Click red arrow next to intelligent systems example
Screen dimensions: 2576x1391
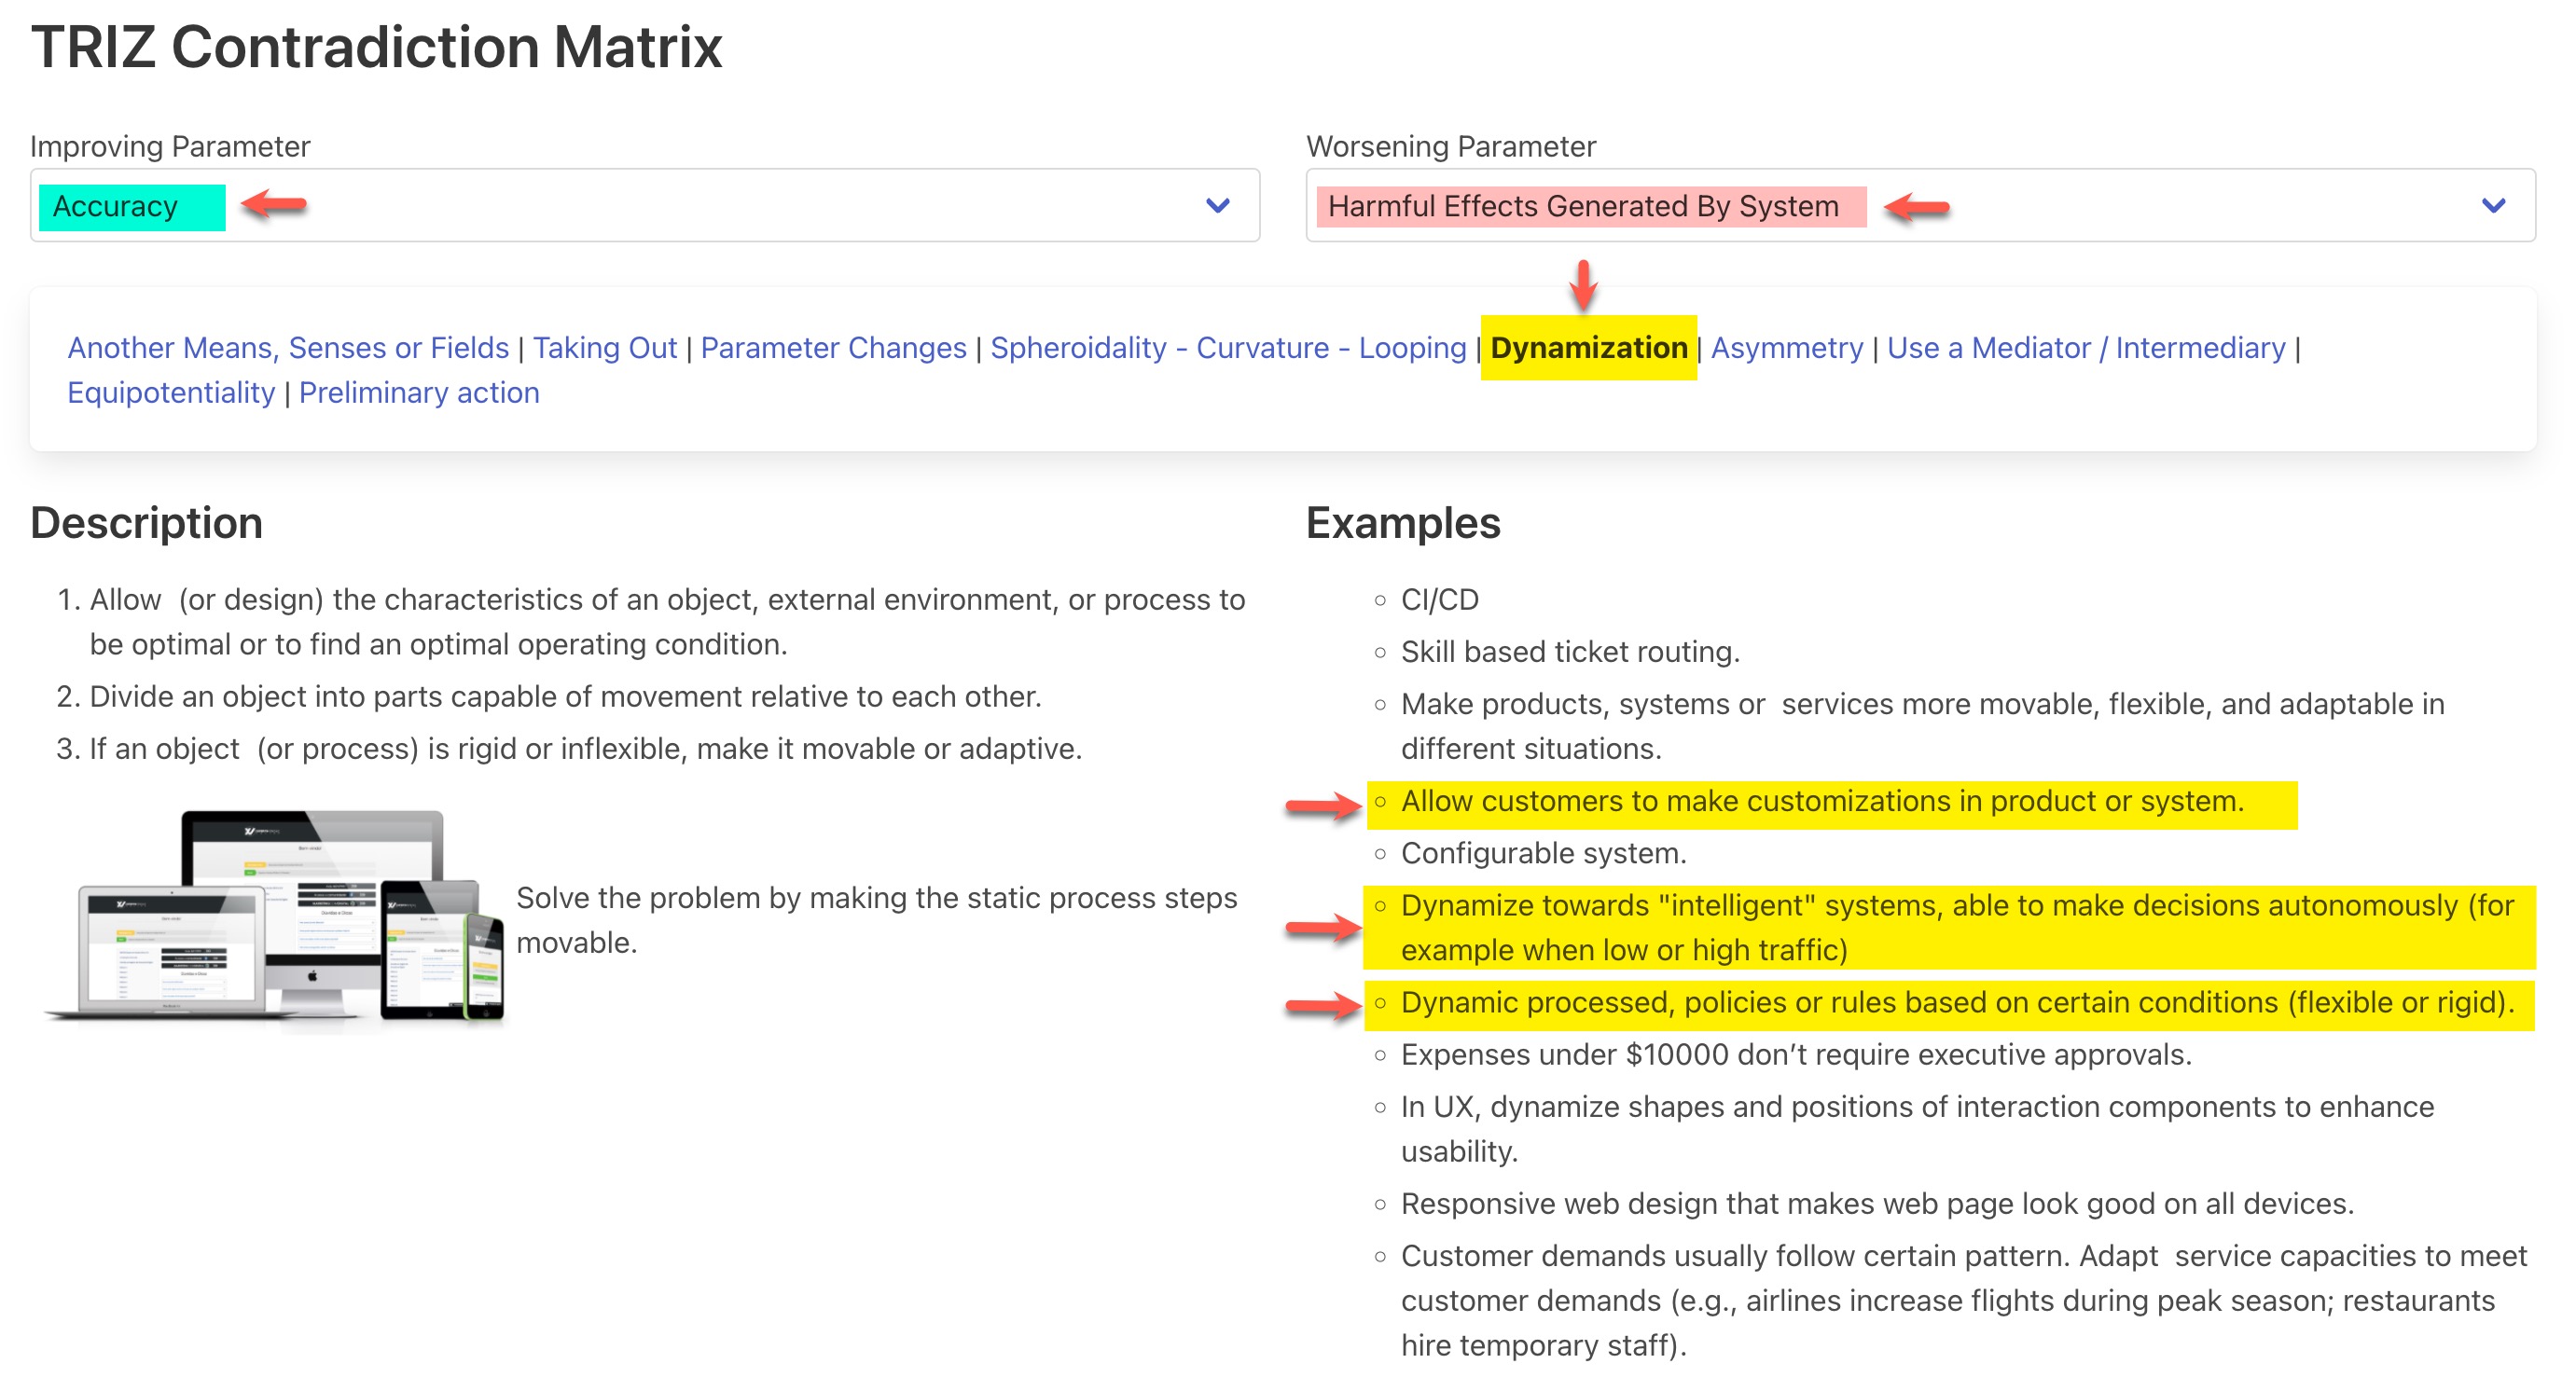1323,929
